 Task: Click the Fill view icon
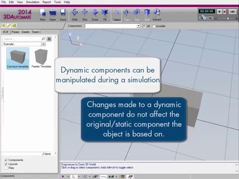click(x=105, y=12)
